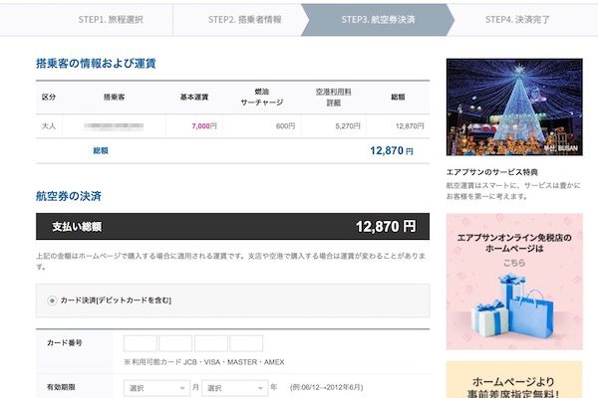
Task: Click the second card number field
Action: [x=175, y=343]
